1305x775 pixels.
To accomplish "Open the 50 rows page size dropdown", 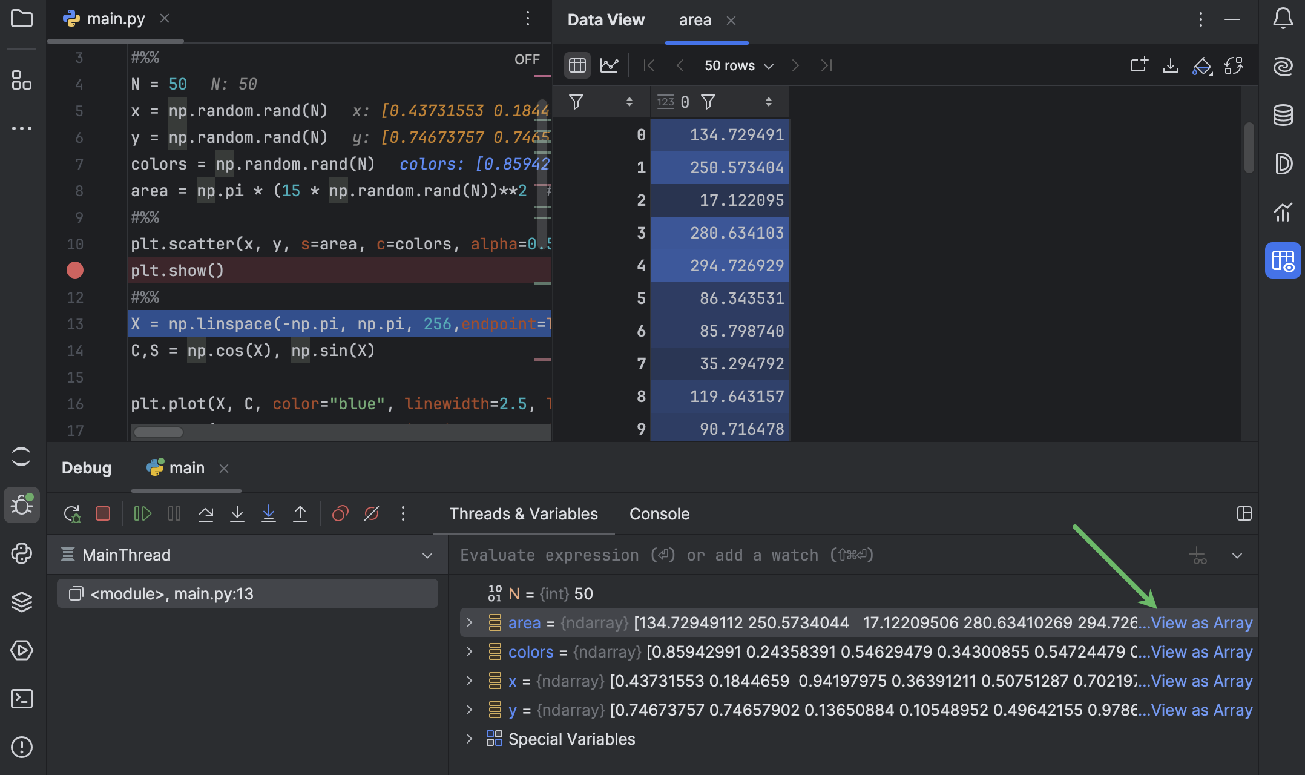I will (x=738, y=65).
